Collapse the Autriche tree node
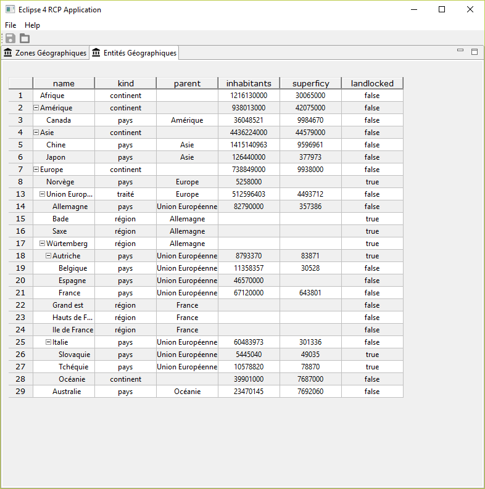The height and width of the screenshot is (489, 485). click(48, 256)
